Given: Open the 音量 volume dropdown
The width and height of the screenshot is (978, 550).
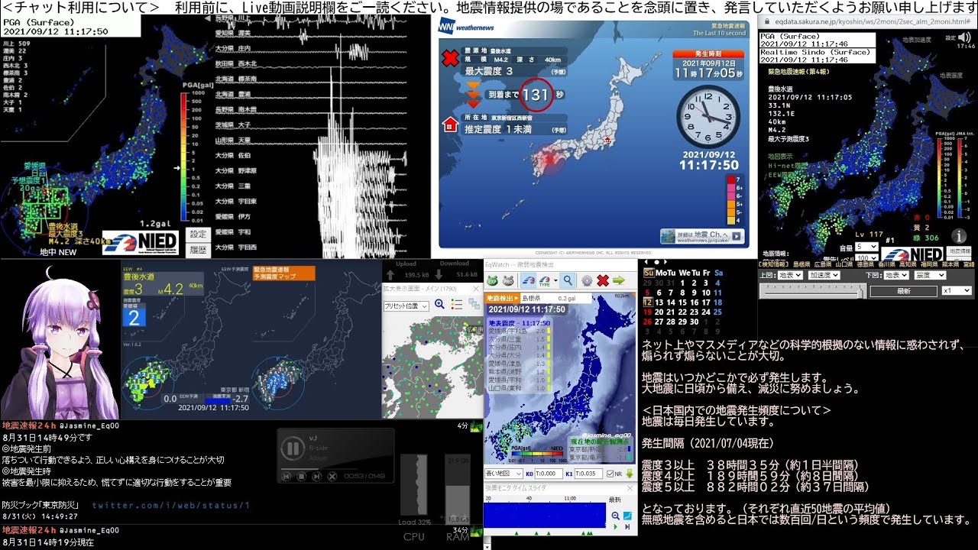Looking at the screenshot, I should point(866,247).
